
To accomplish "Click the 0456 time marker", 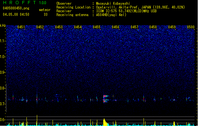I will 116,27.
